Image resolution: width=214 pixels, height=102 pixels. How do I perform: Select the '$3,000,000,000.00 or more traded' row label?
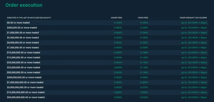(25, 87)
